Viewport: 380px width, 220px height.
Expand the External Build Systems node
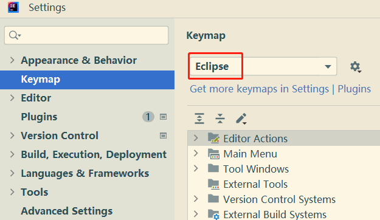[196, 214]
